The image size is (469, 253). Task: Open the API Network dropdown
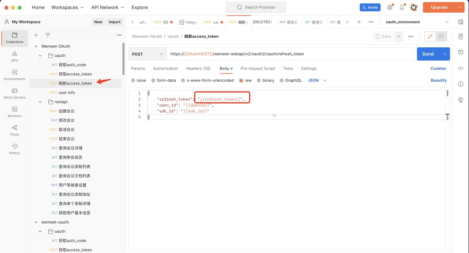(x=107, y=7)
